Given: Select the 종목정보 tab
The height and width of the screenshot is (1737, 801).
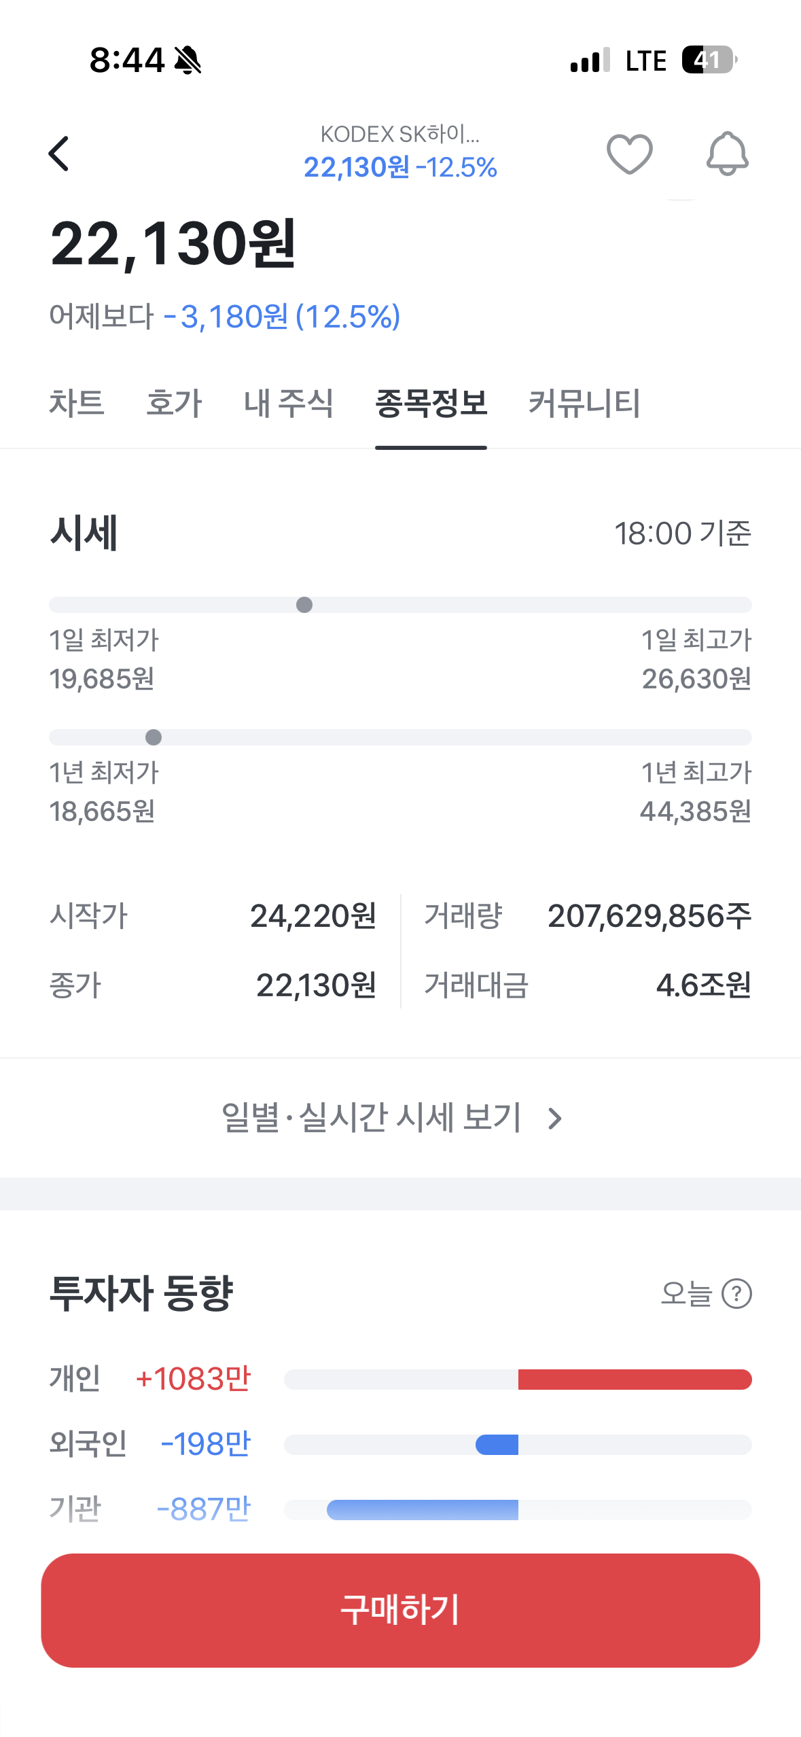Looking at the screenshot, I should 431,402.
